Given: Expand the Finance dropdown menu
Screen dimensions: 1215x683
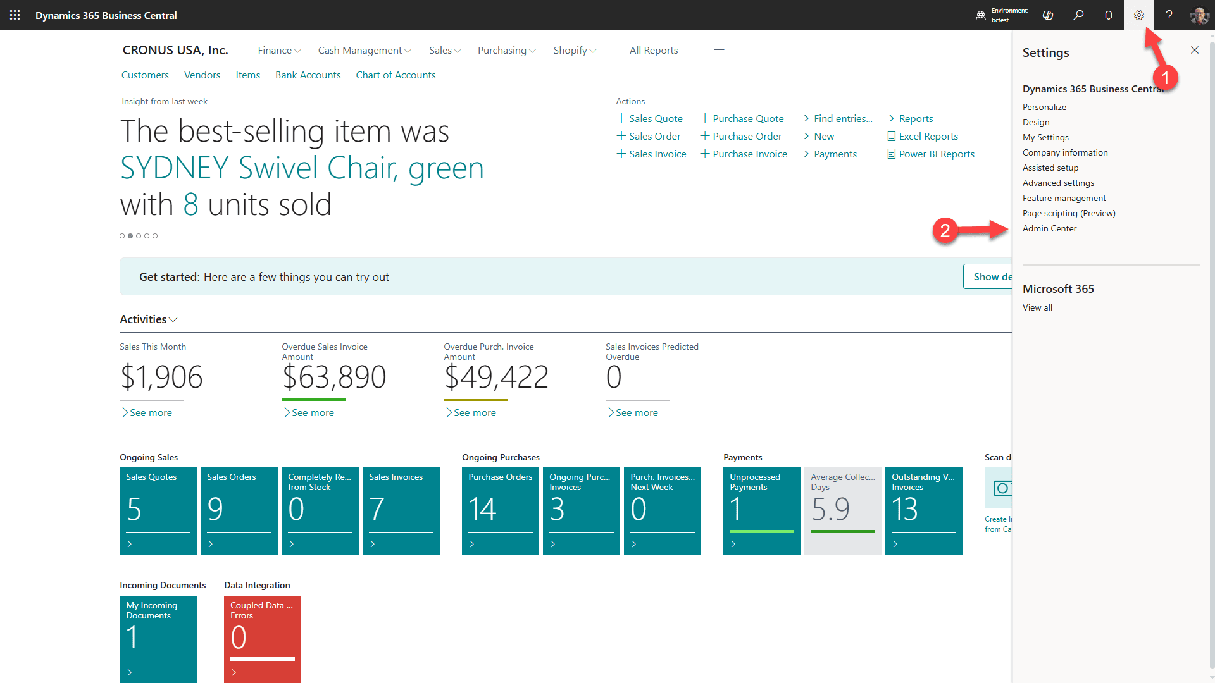Looking at the screenshot, I should click(x=279, y=50).
